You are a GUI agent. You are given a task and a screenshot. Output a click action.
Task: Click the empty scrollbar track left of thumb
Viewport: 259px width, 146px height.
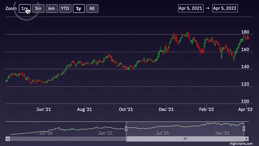[x=68, y=139]
